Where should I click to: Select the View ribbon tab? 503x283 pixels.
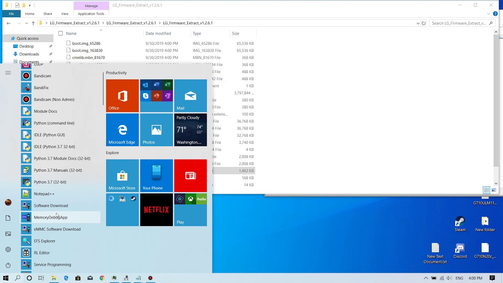tap(65, 14)
